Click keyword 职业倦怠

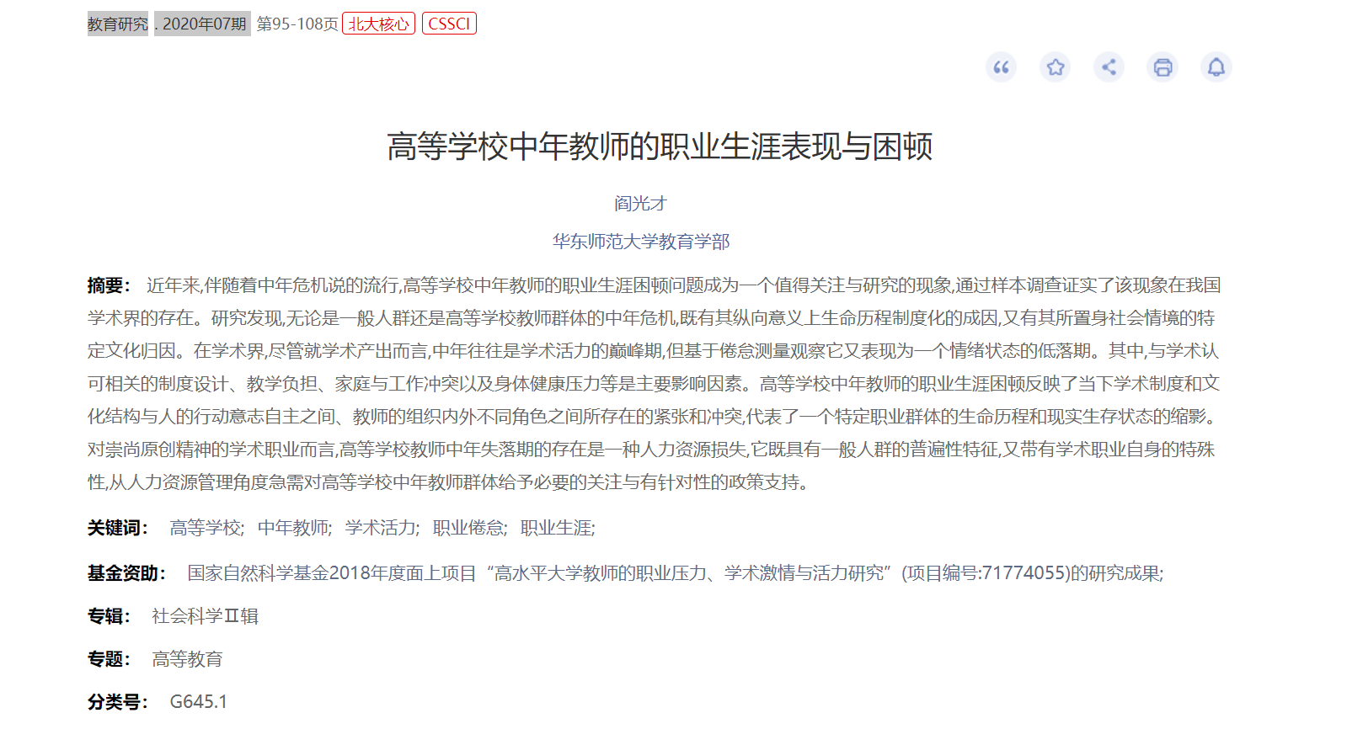pyautogui.click(x=468, y=528)
